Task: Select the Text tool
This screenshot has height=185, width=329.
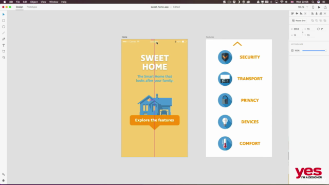Action: 4,45
